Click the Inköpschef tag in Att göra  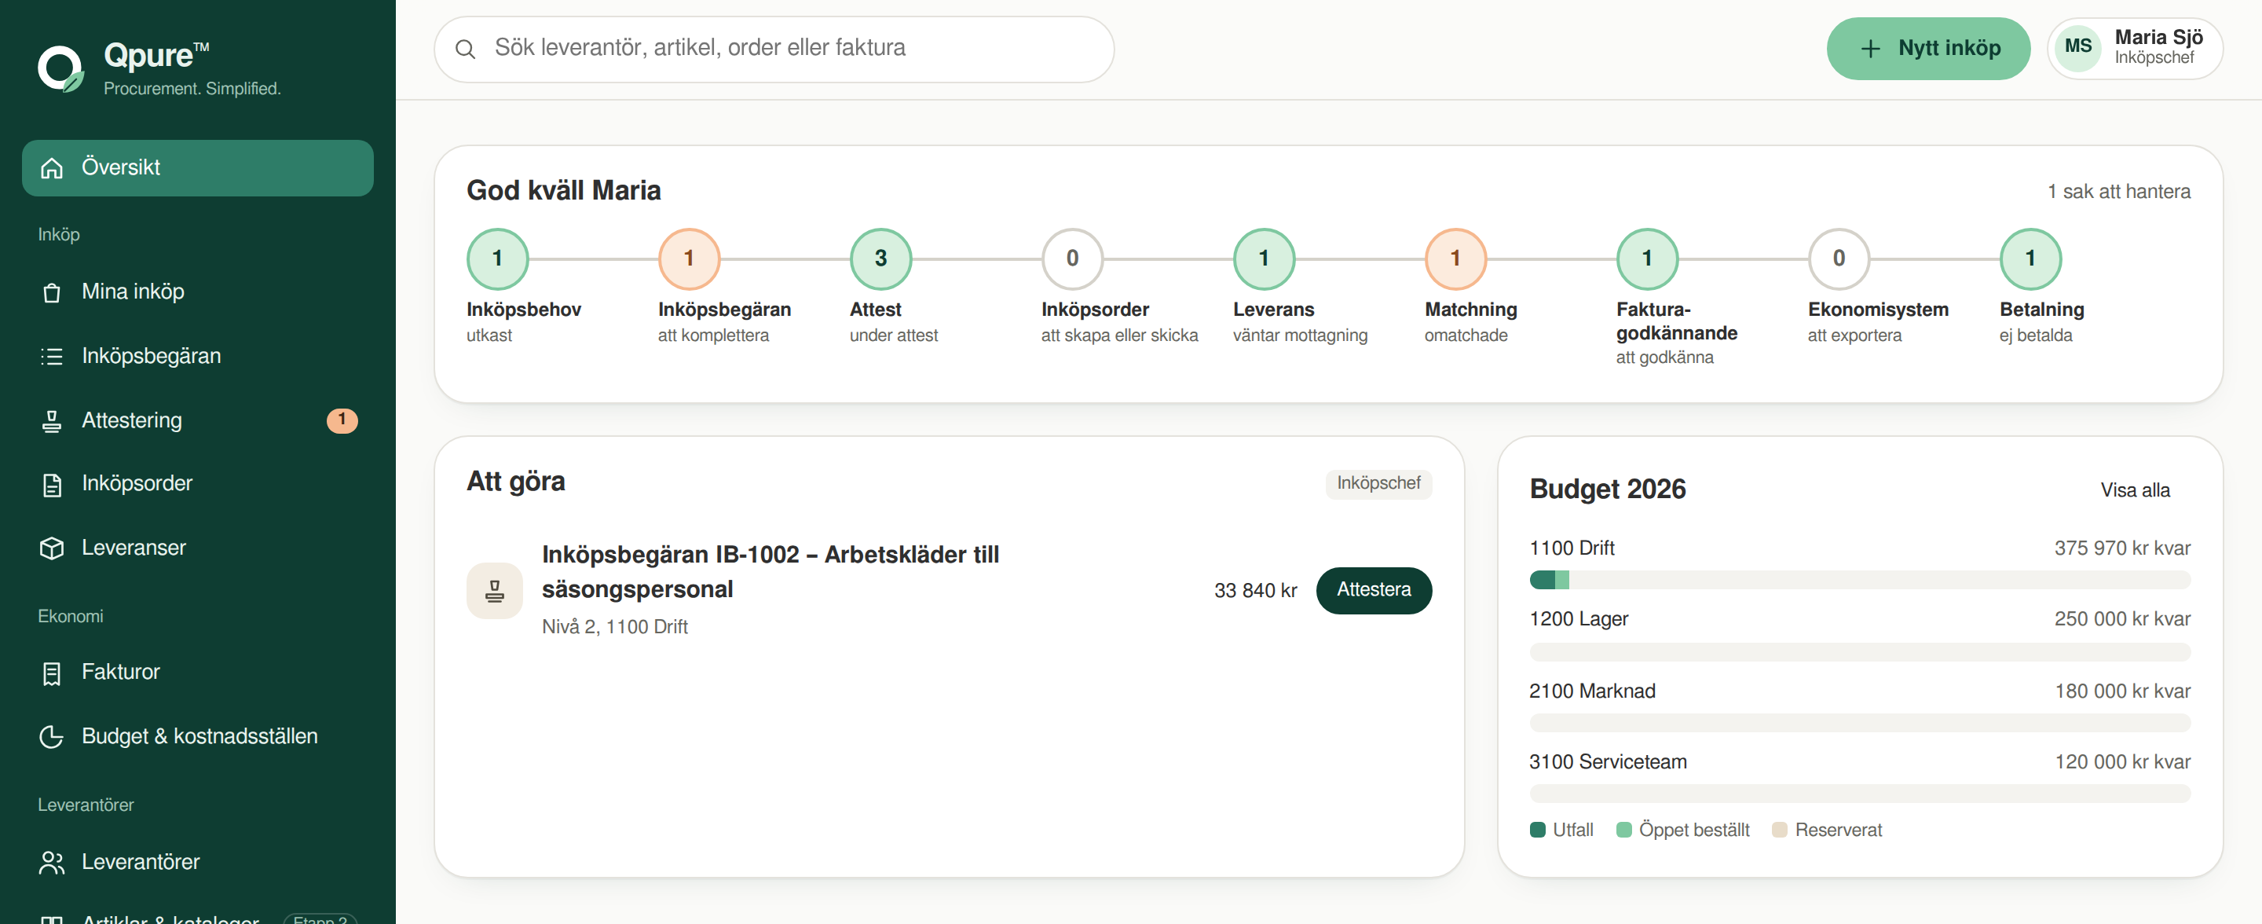click(1378, 483)
